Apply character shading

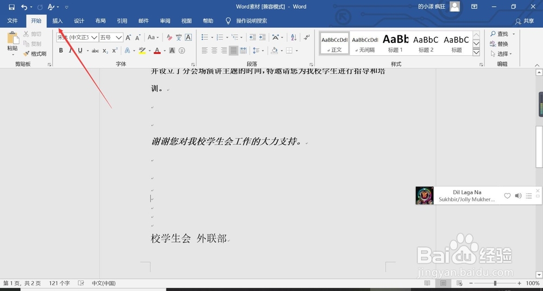tap(172, 50)
